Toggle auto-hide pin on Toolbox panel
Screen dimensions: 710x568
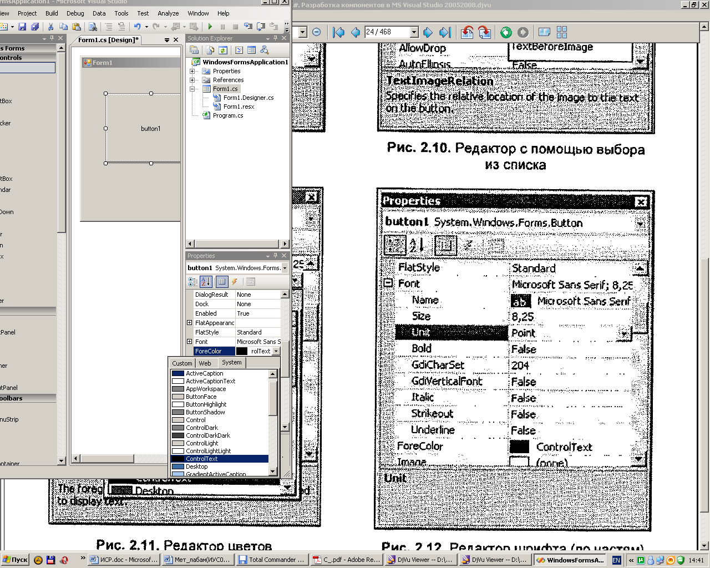point(52,38)
